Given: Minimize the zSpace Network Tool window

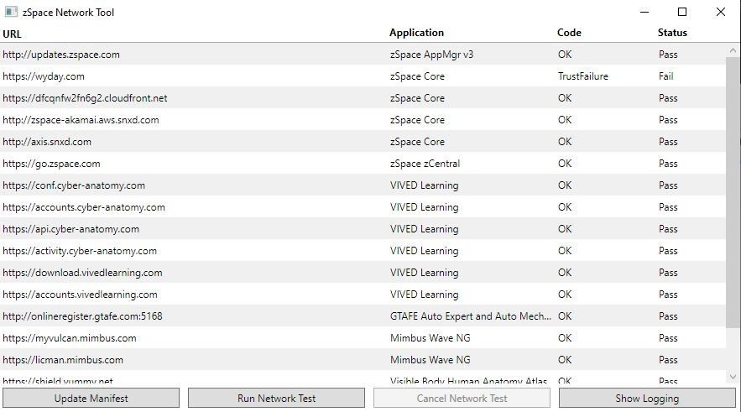Looking at the screenshot, I should [x=644, y=12].
